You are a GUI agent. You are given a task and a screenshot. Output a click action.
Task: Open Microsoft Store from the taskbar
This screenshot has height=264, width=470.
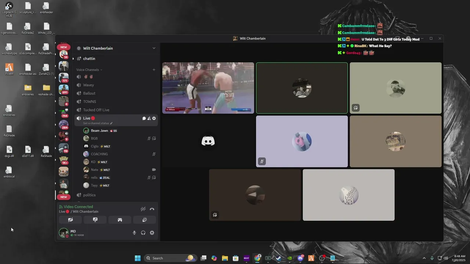pos(236,258)
